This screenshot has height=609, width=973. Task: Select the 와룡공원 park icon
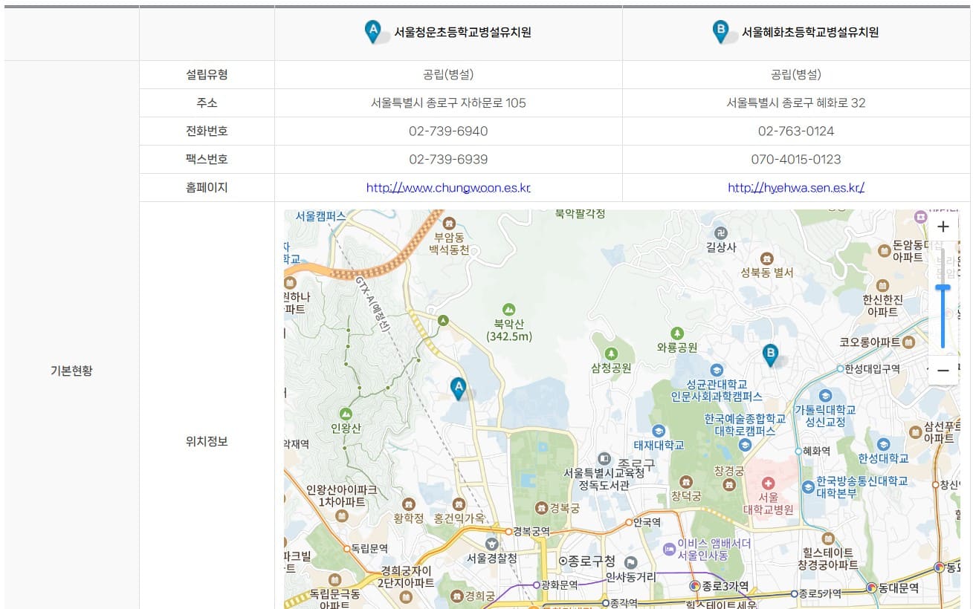coord(677,333)
